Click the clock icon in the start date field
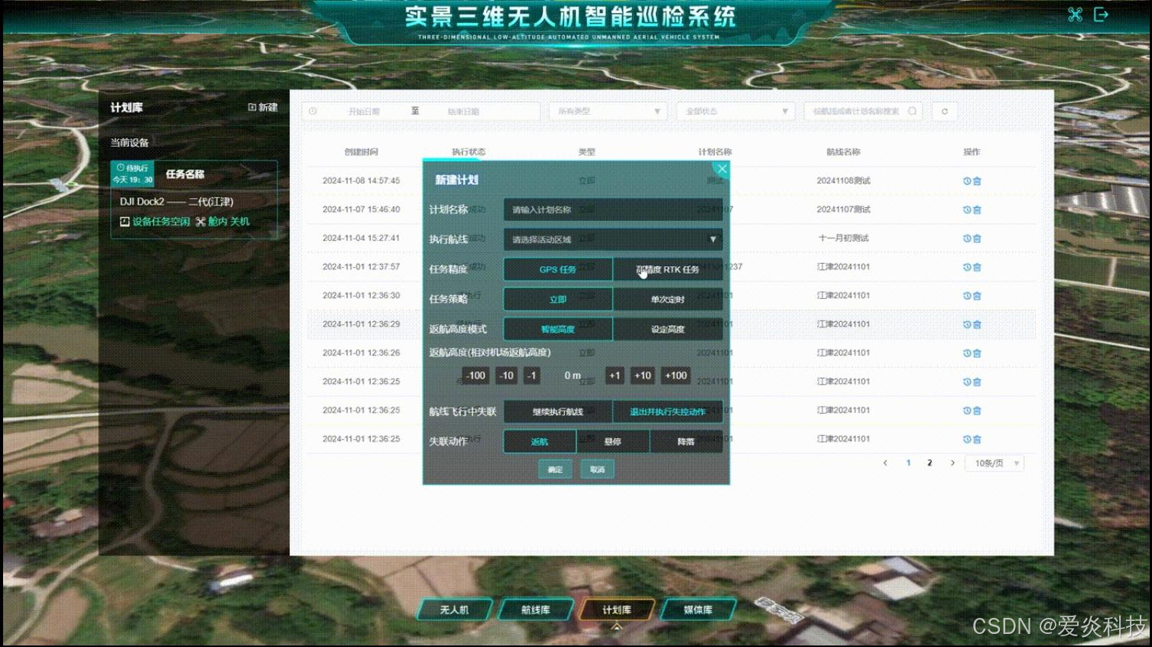The height and width of the screenshot is (647, 1152). pos(313,112)
